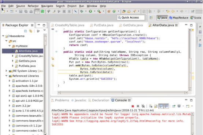The height and width of the screenshot is (135, 203).
Task: Click the Forward navigation arrow
Action: [182, 11]
